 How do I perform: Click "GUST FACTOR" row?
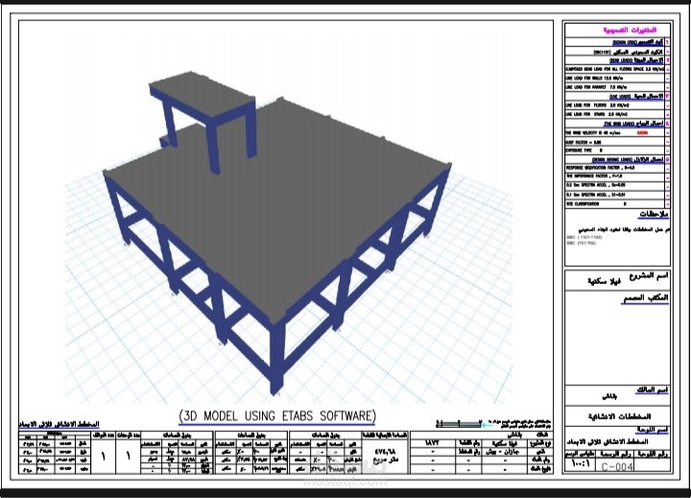click(615, 142)
